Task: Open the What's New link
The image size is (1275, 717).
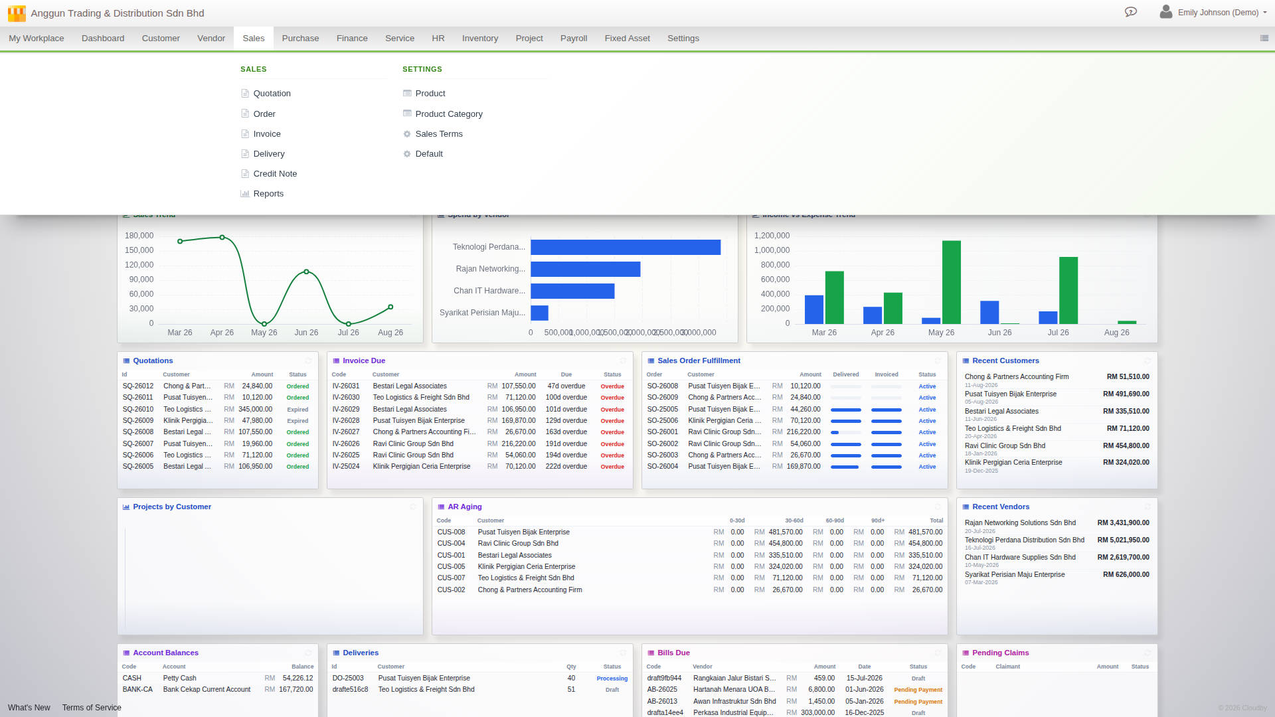Action: [29, 708]
